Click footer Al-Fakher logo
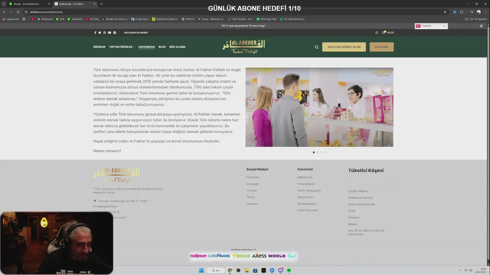 point(116,175)
